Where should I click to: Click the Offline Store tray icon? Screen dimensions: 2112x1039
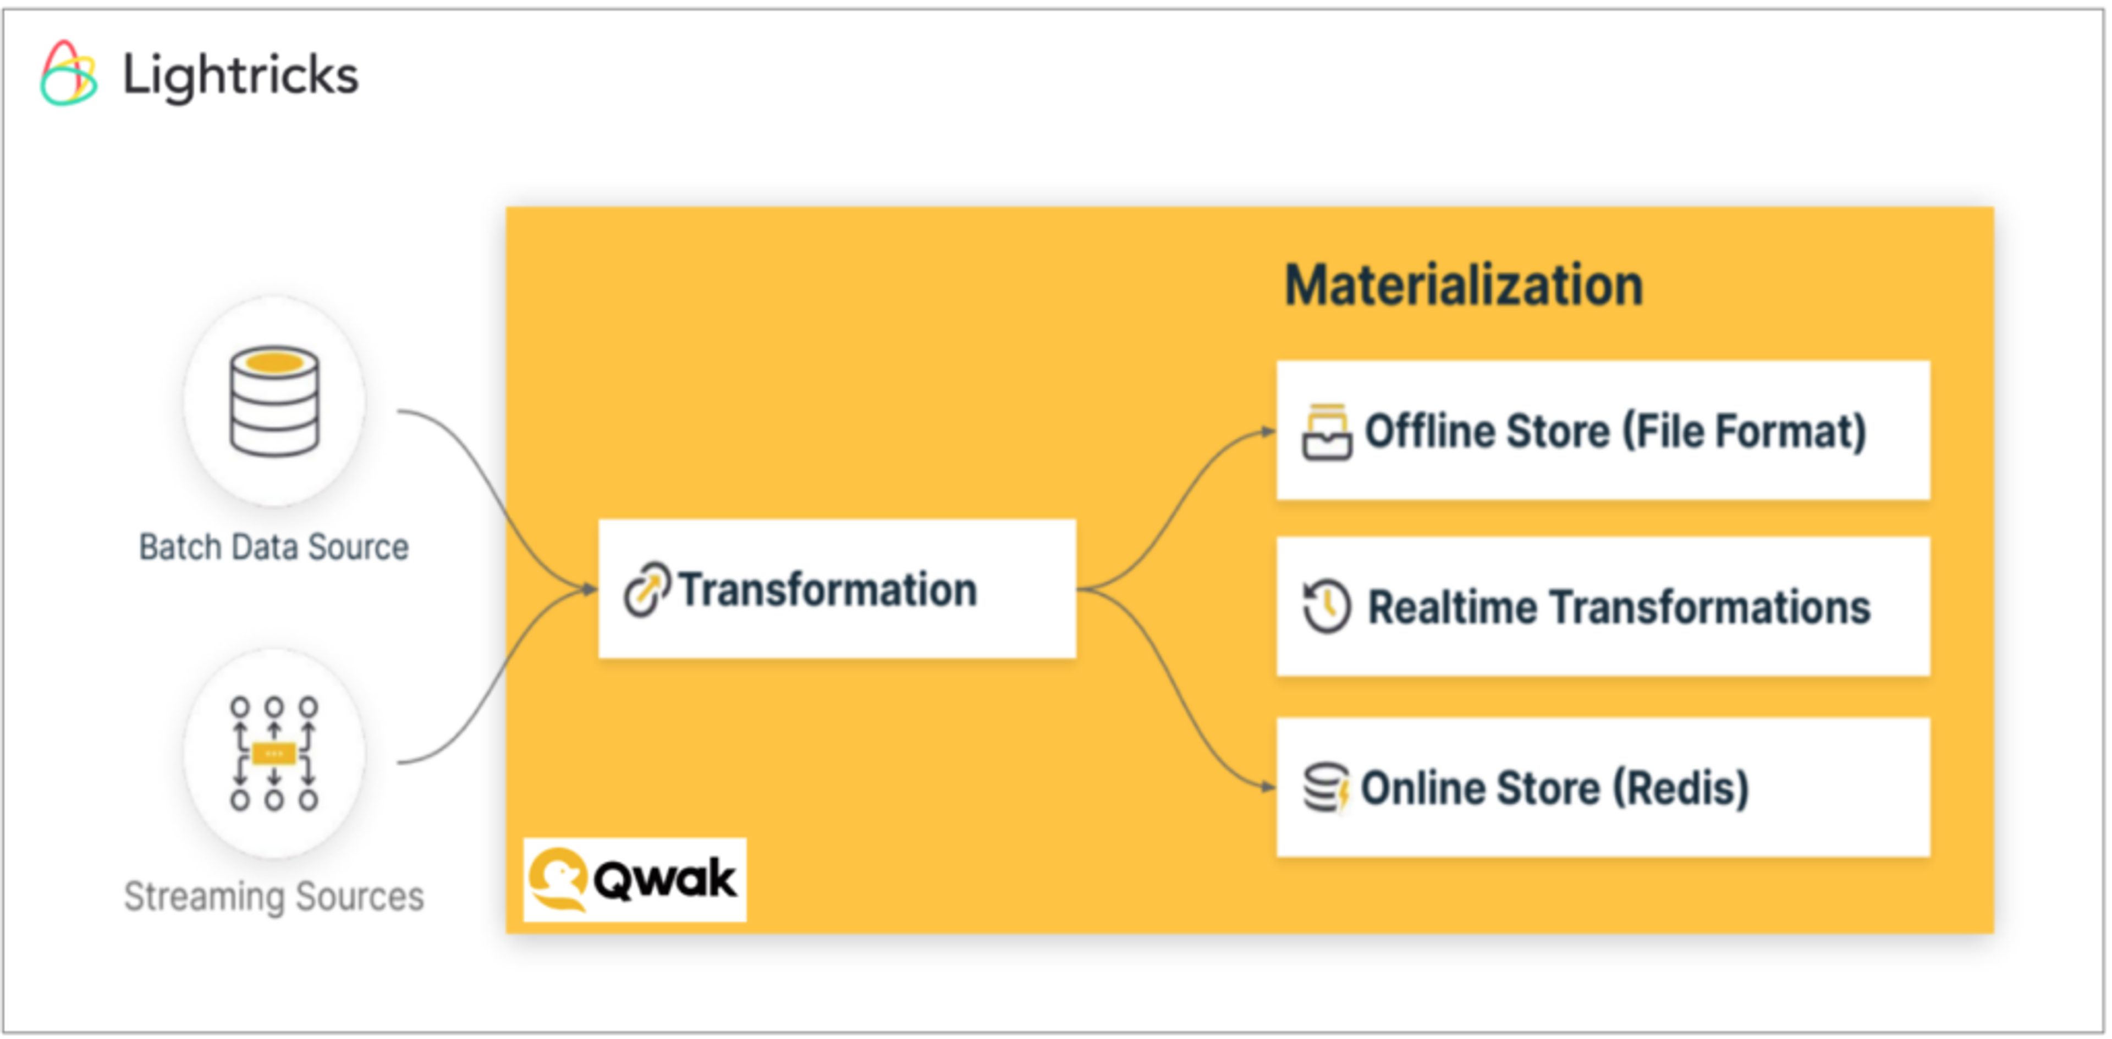click(1327, 432)
